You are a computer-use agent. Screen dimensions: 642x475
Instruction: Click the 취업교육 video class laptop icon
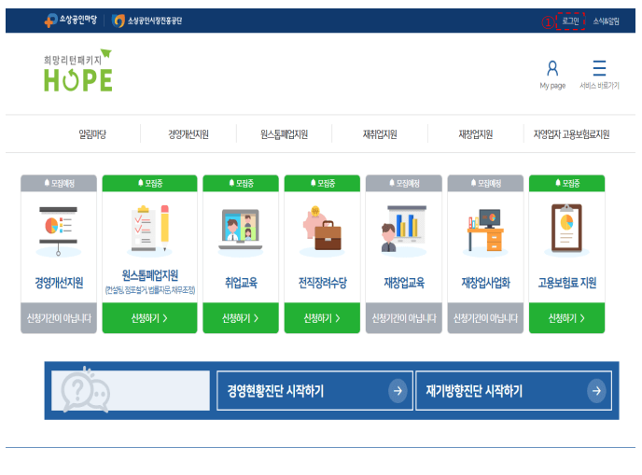241,231
